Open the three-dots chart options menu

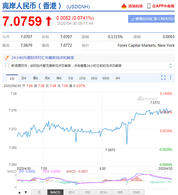point(171,77)
